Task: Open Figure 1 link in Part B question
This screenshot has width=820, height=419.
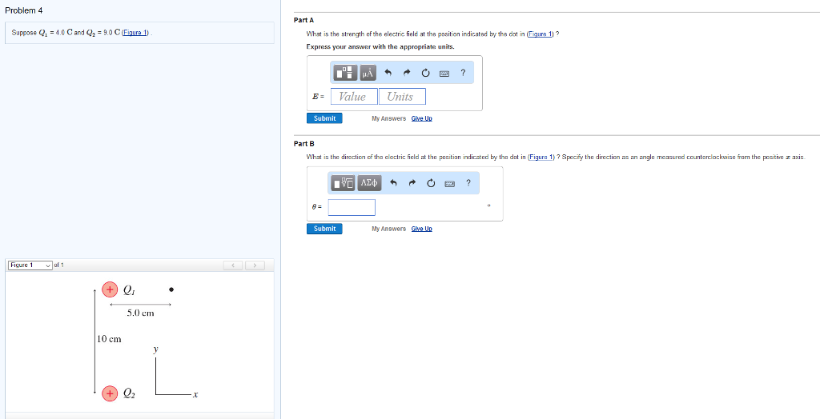Action: (x=541, y=157)
